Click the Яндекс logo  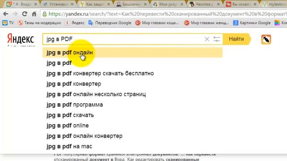coord(21,39)
